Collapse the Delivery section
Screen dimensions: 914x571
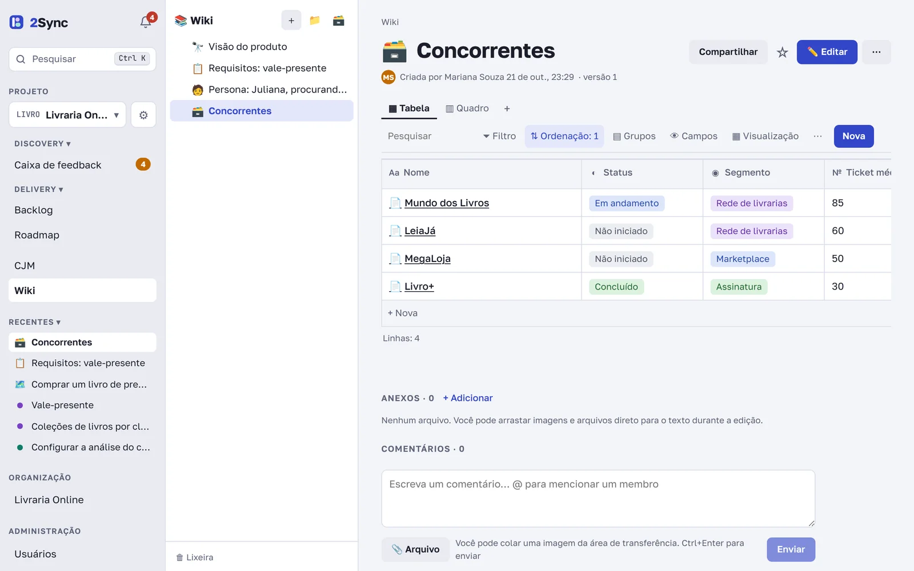39,190
